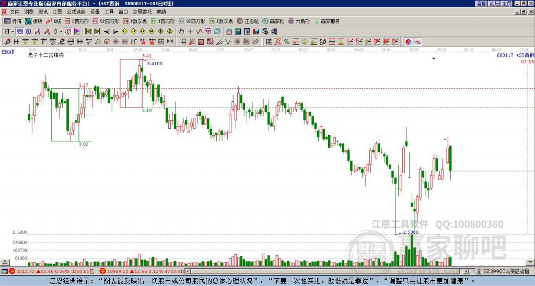
Task: Expand the candlestick style dropdown arrow
Action: [x=61, y=31]
